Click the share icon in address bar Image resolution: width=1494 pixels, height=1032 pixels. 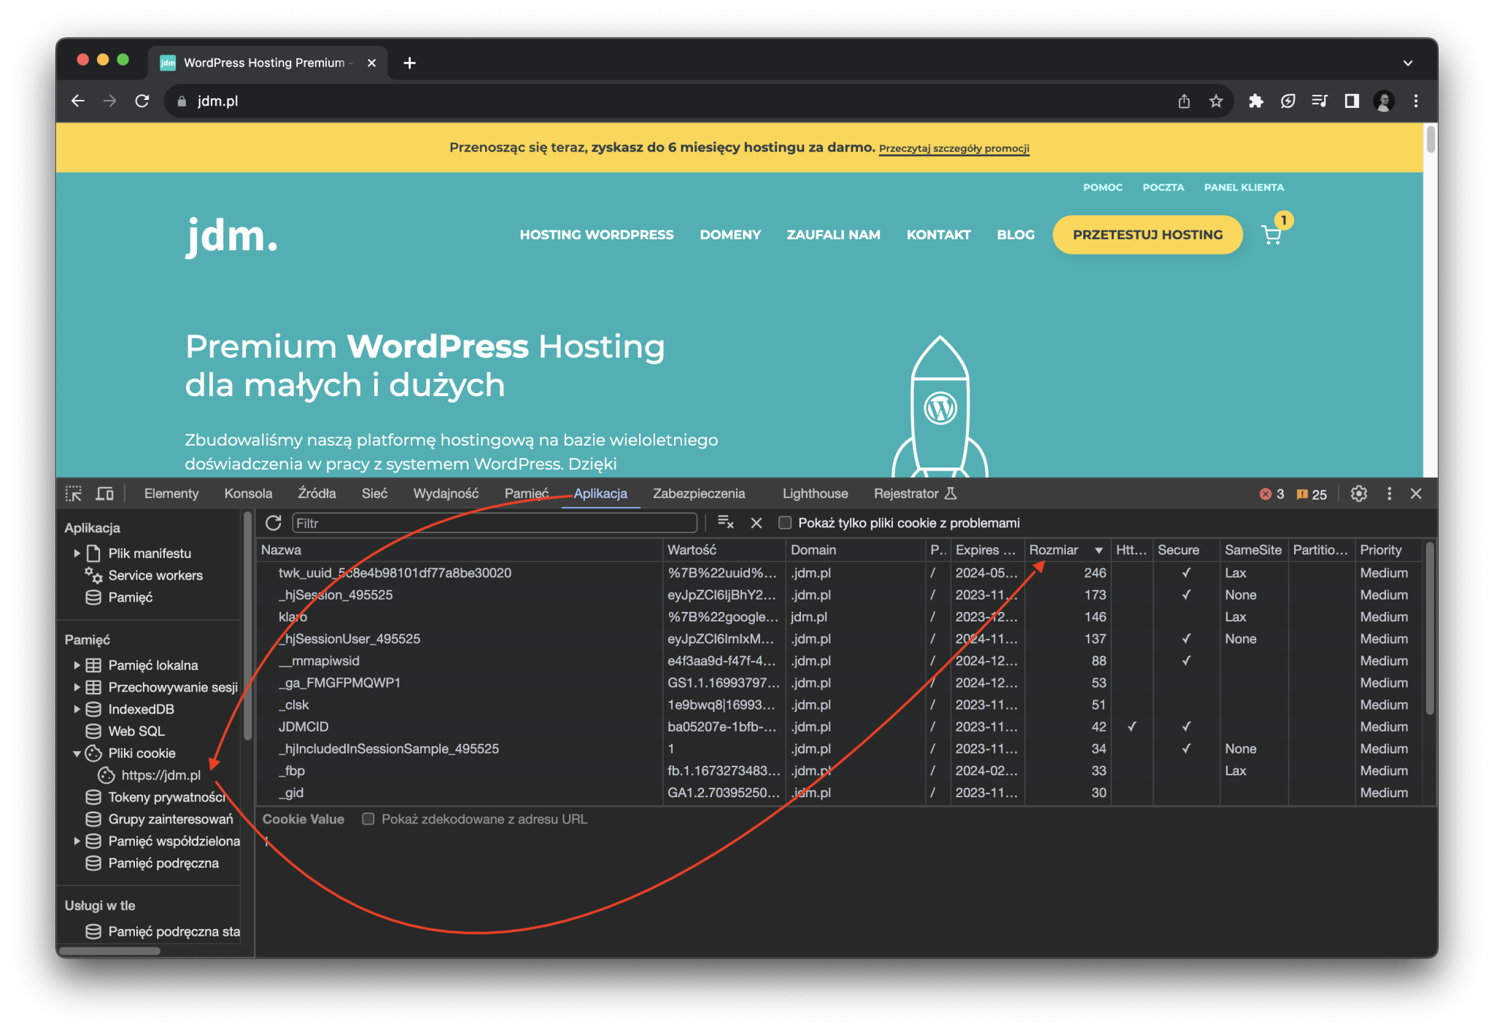pyautogui.click(x=1184, y=101)
